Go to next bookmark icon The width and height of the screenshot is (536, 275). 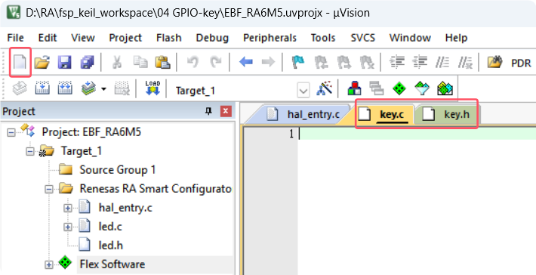(x=344, y=63)
